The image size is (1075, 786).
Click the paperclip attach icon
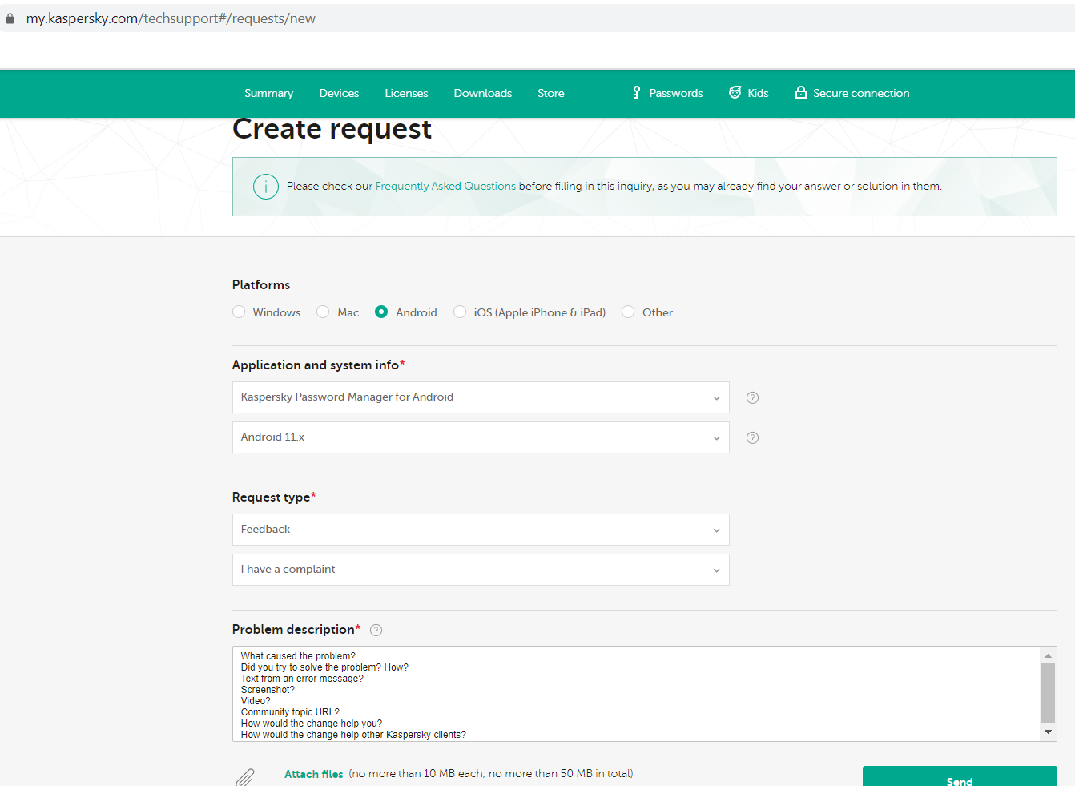click(x=245, y=776)
